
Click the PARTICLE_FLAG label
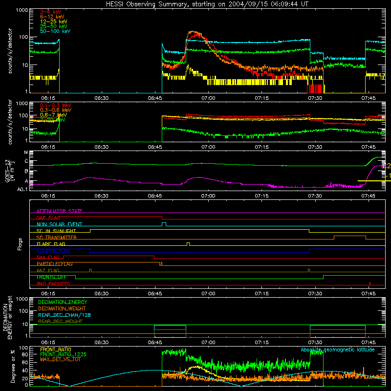click(x=55, y=264)
